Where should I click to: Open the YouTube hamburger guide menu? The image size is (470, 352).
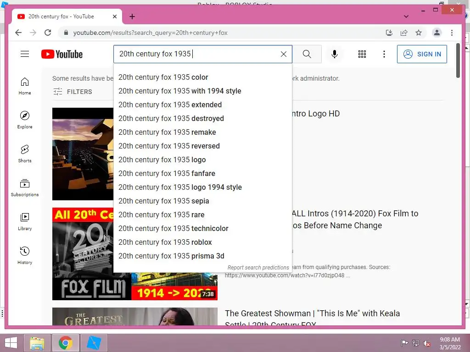25,54
